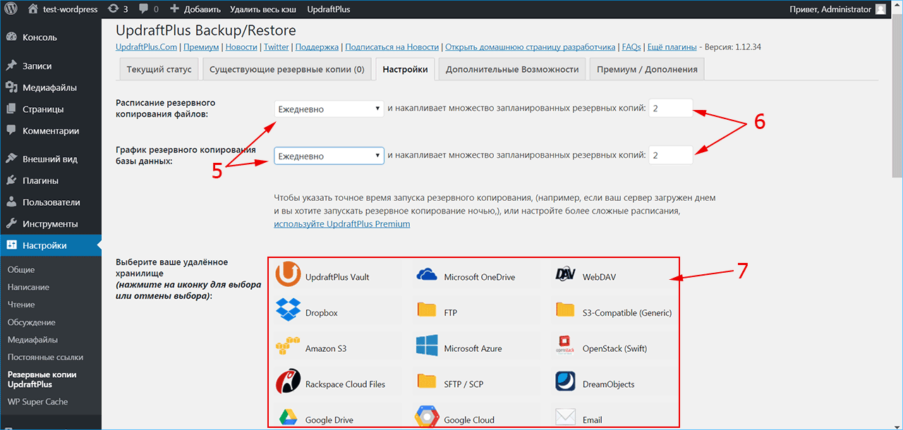Viewport: 903px width, 430px height.
Task: Select the UpdraftPlus Vault icon
Action: click(288, 276)
